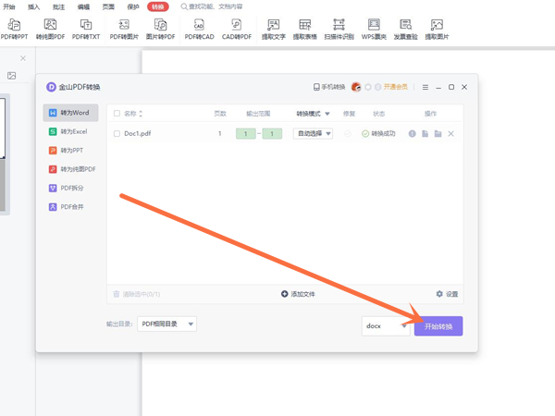Click the start page field in 输出范围
The width and height of the screenshot is (555, 416).
tap(245, 134)
